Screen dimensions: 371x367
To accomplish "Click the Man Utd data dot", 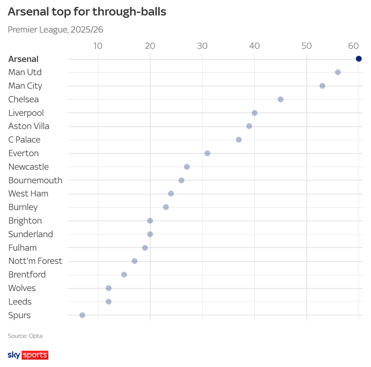I will point(338,72).
